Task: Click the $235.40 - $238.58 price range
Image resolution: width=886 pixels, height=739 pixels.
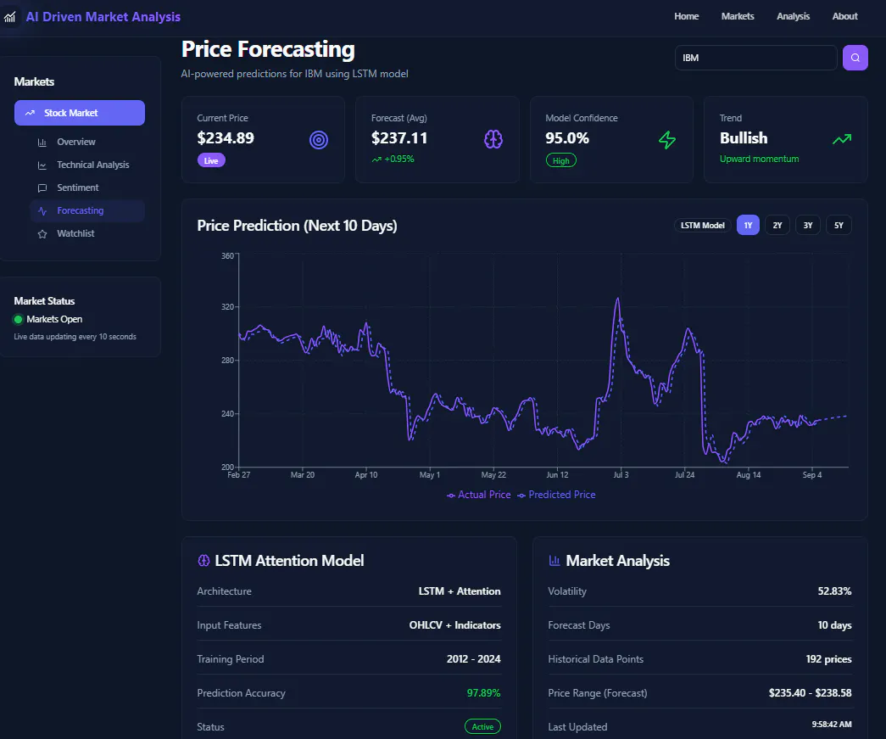Action: coord(810,692)
